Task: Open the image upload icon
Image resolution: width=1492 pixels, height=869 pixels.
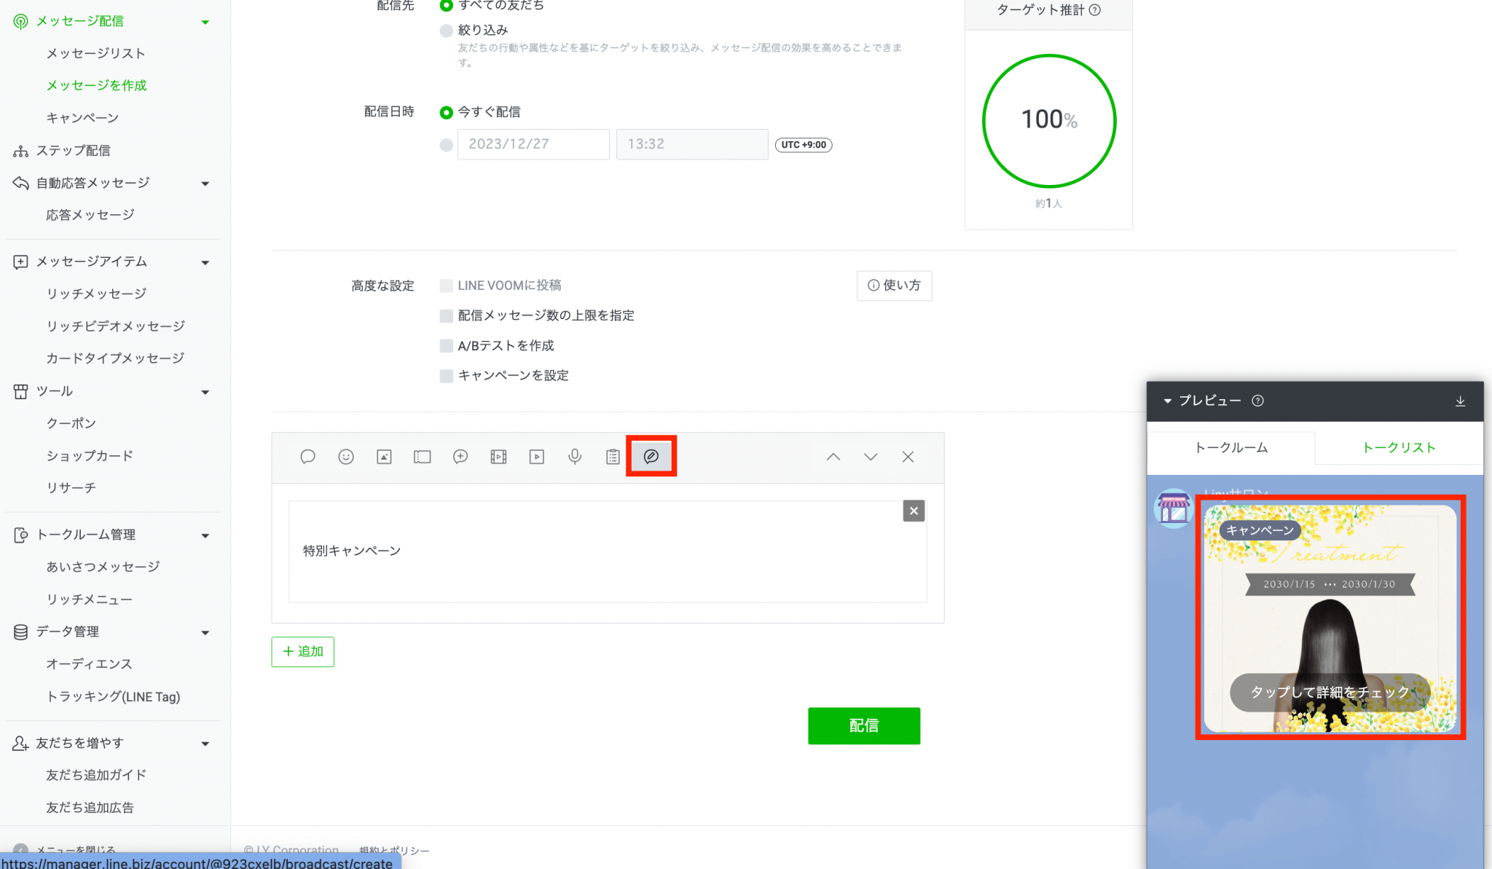Action: pyautogui.click(x=384, y=457)
